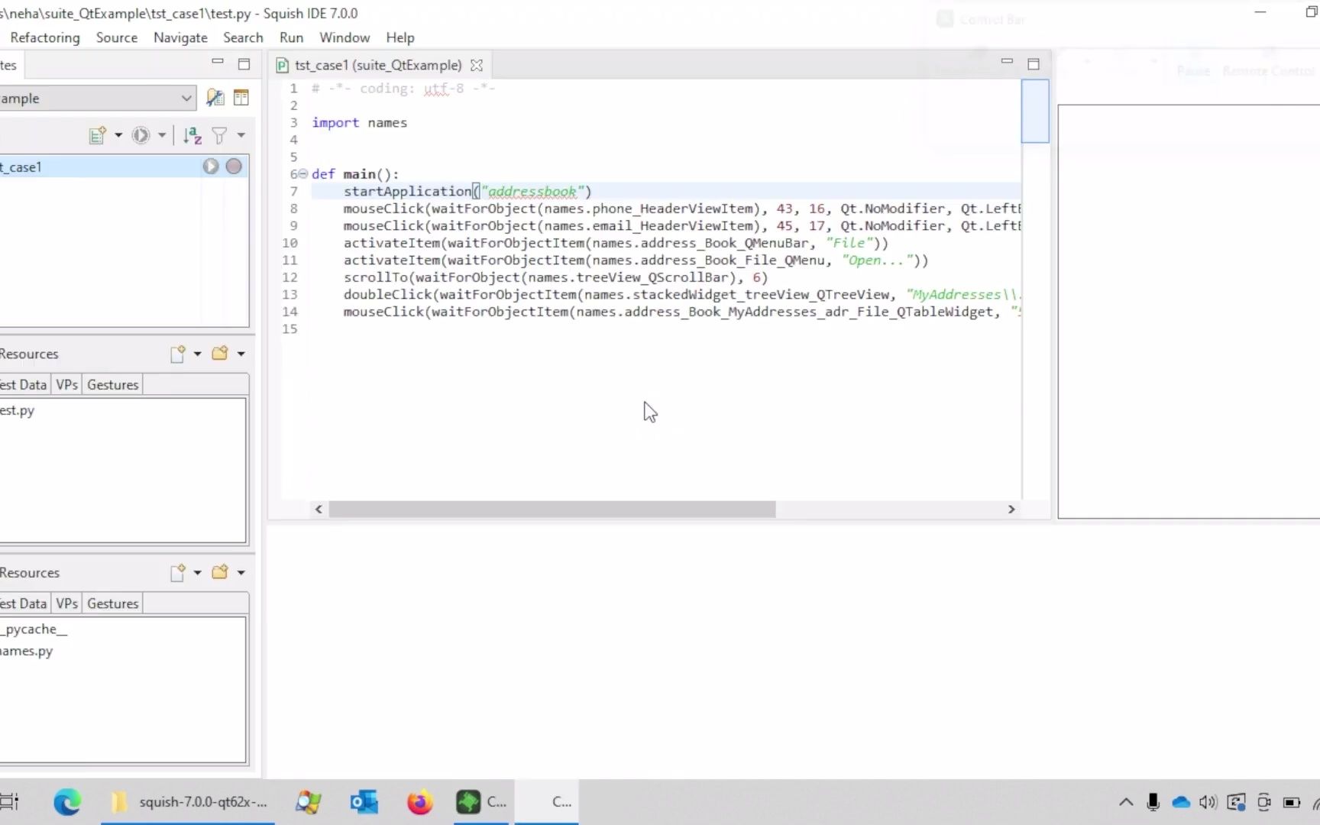Click the filter funnel icon
The image size is (1320, 825).
point(219,135)
